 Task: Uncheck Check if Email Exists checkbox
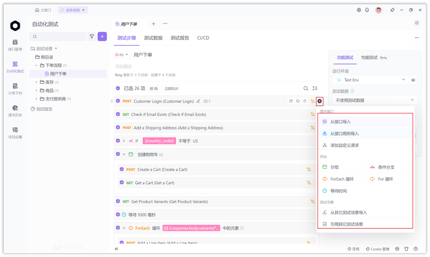pos(118,114)
